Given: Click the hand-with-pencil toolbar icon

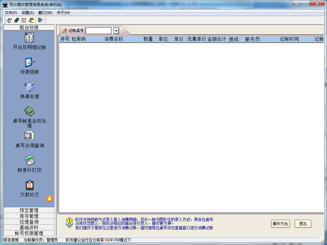Looking at the screenshot, I should (9, 20).
